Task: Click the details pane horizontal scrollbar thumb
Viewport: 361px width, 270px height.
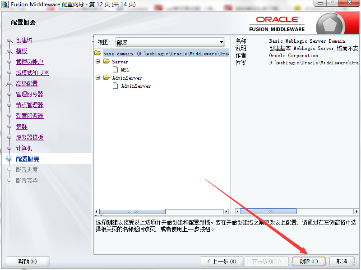Action: 268,211
